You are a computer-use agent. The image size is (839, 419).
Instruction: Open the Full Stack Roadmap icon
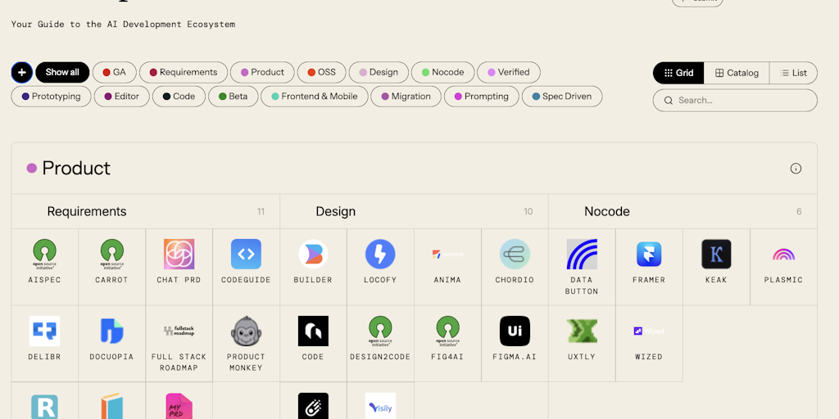pos(179,331)
